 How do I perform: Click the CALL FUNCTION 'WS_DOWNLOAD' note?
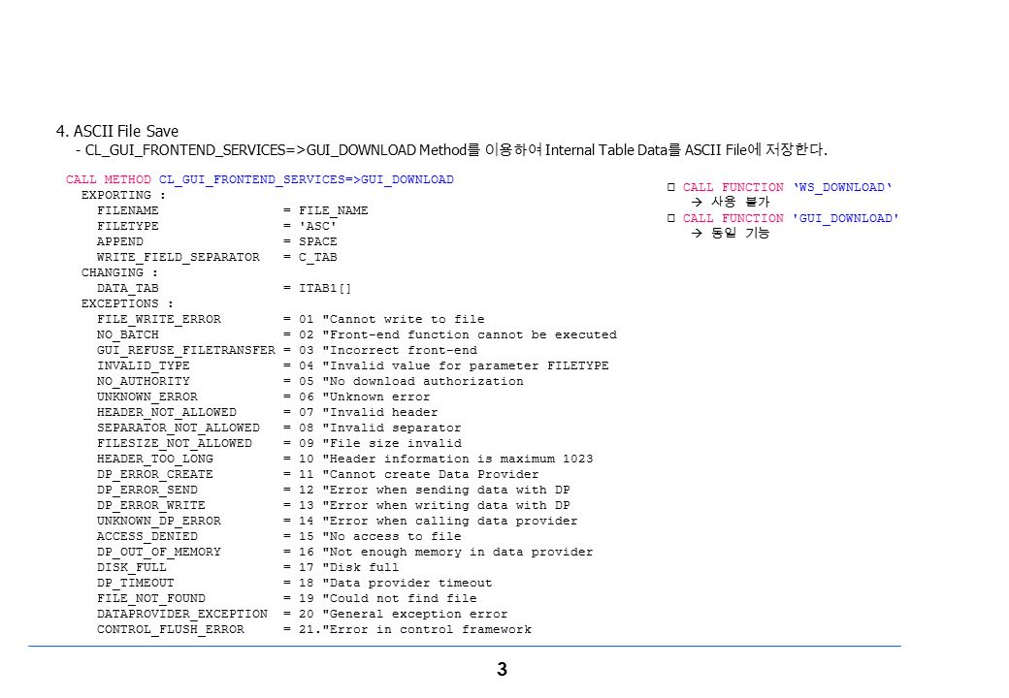(787, 188)
